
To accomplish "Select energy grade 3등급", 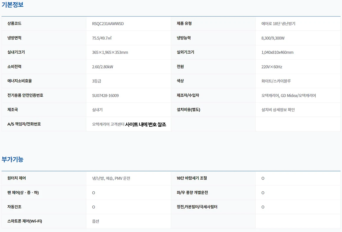I will pyautogui.click(x=97, y=81).
